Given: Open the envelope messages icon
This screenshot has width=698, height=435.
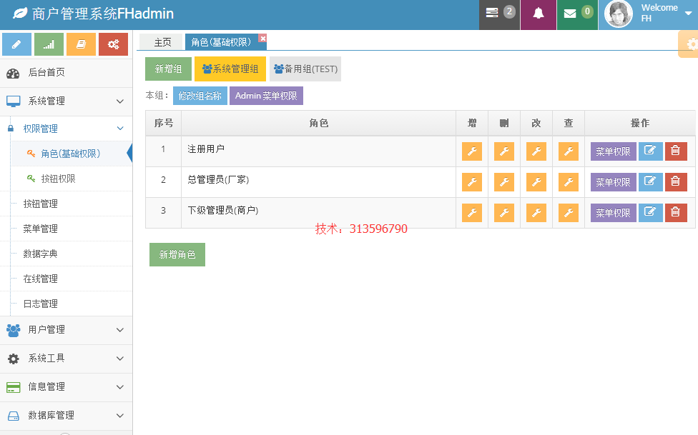Looking at the screenshot, I should coord(570,14).
